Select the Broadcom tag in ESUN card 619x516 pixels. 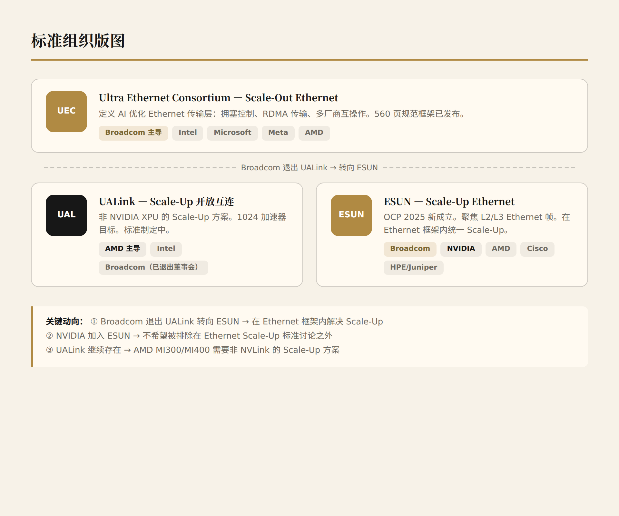pyautogui.click(x=410, y=249)
